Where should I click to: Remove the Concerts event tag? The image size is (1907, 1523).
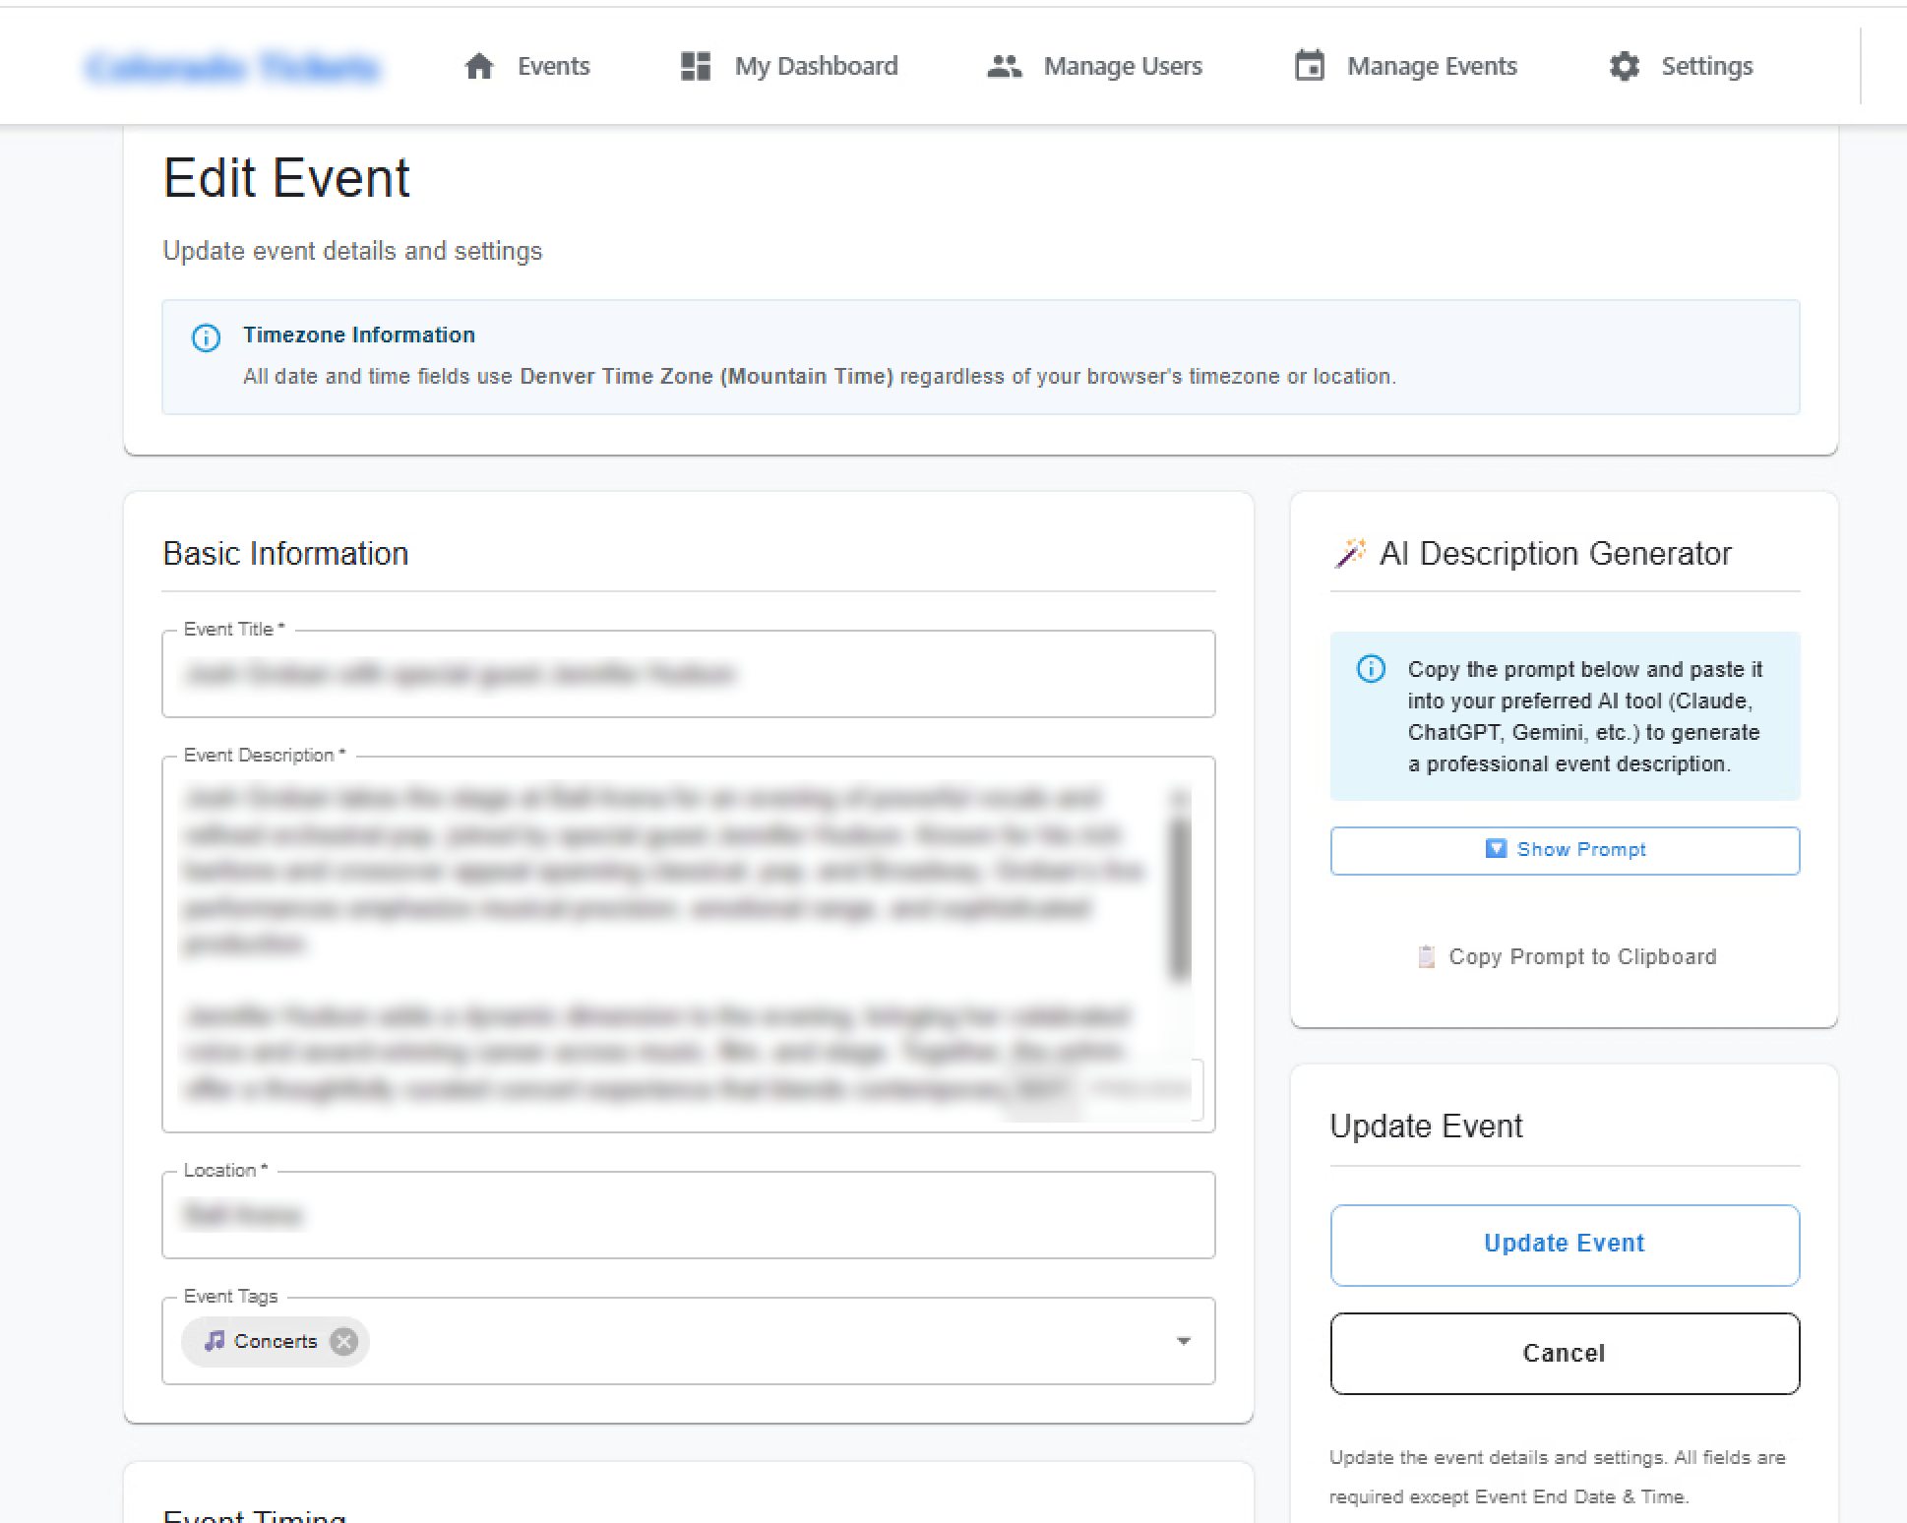(342, 1341)
